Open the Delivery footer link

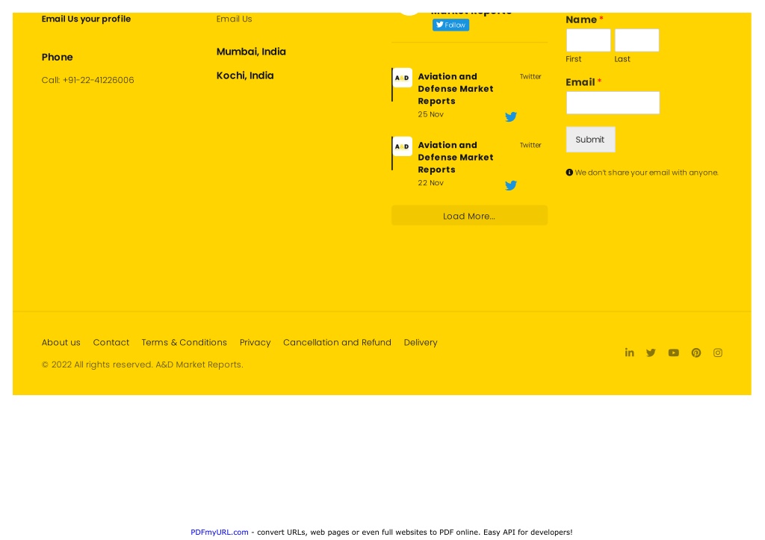tap(421, 342)
